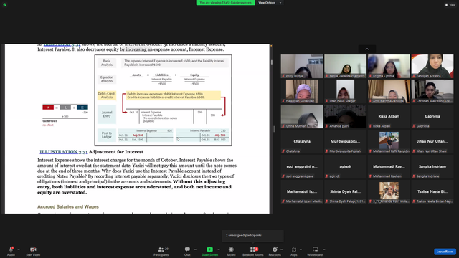Select the agirsdt participant tile

coord(345,167)
